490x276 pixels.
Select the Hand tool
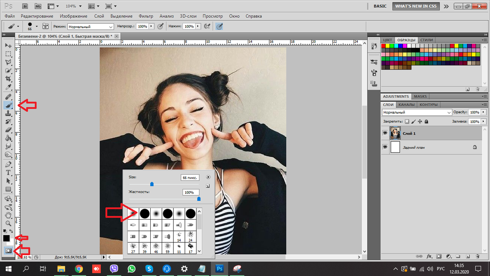(8, 215)
